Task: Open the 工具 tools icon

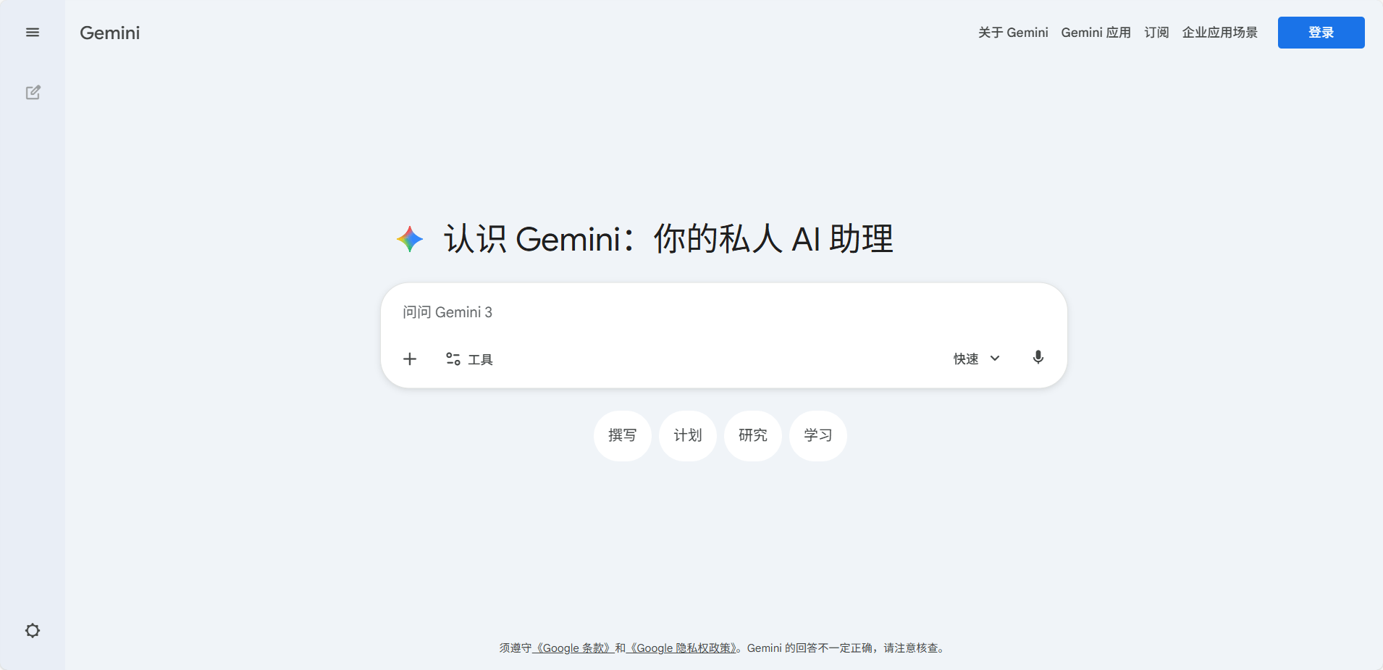Action: [453, 359]
